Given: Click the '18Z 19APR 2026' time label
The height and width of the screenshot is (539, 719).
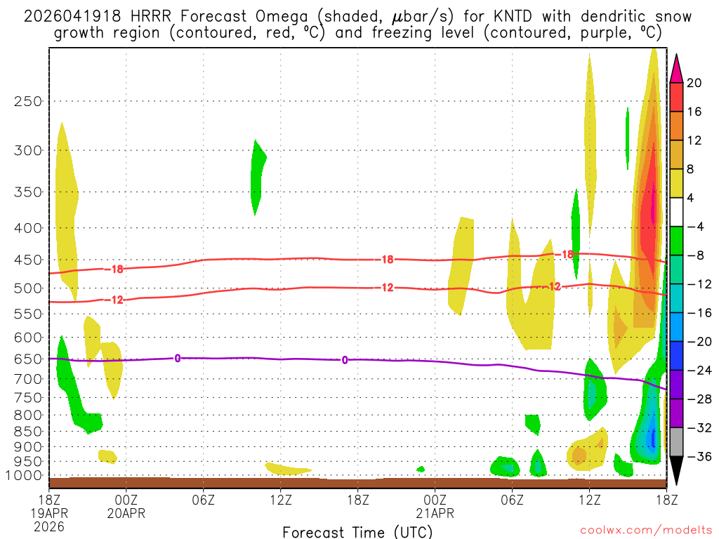Looking at the screenshot, I should pos(49,513).
